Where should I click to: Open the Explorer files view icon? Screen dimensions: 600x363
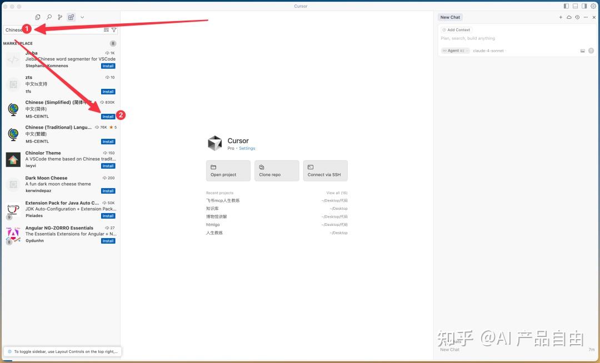click(38, 17)
